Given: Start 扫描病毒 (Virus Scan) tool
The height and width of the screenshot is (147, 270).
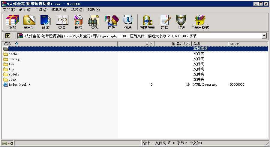Looking at the screenshot, I should pyautogui.click(x=147, y=22).
